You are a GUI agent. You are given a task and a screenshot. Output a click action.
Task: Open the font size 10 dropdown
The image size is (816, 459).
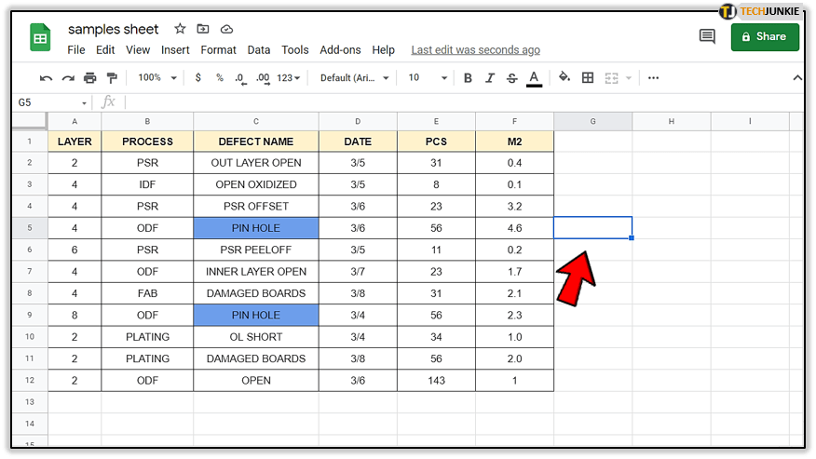(428, 78)
